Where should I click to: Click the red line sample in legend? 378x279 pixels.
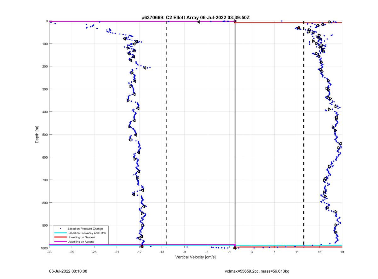(60, 237)
